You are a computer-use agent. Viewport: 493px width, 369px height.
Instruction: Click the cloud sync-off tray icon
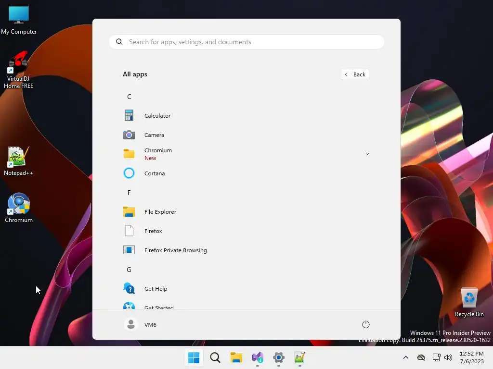[x=421, y=357]
